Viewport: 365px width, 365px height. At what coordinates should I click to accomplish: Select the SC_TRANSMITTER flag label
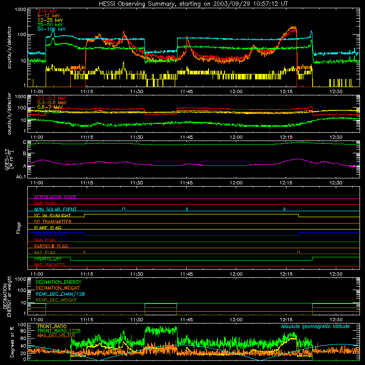point(53,222)
